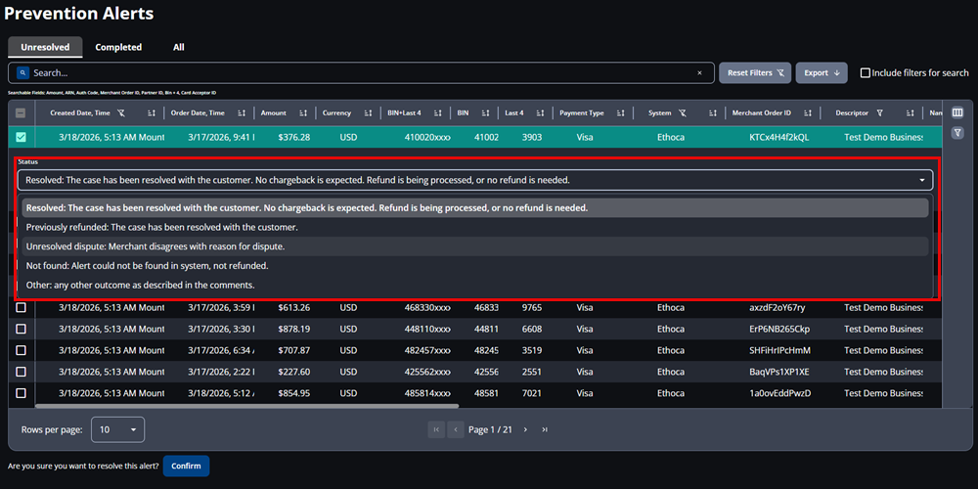
Task: Enable Include filters for search
Action: (866, 73)
